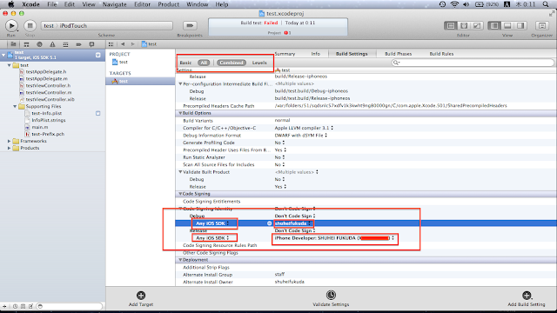
Task: Toggle the Navigator pane view button
Action: 494,25
